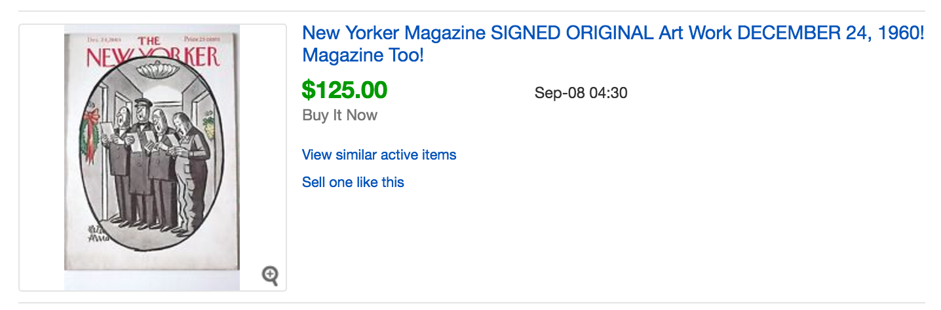941x310 pixels.
Task: Click the caroler in overalls on cover
Action: click(189, 170)
